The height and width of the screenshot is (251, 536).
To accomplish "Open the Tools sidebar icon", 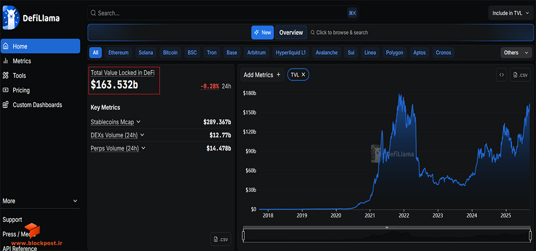I will pyautogui.click(x=6, y=75).
